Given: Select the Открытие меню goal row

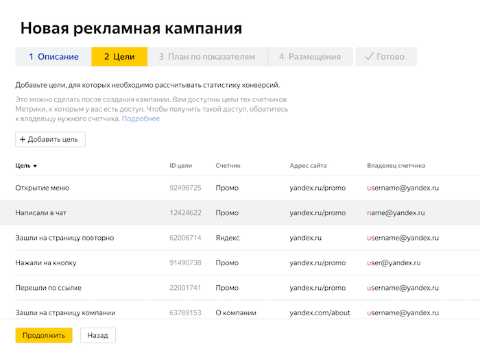Looking at the screenshot, I should [x=43, y=188].
